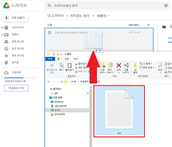The width and height of the screenshot is (172, 147).
Task: Open the 새폴더 breadcrumb dropdown arrow
Action: [109, 16]
